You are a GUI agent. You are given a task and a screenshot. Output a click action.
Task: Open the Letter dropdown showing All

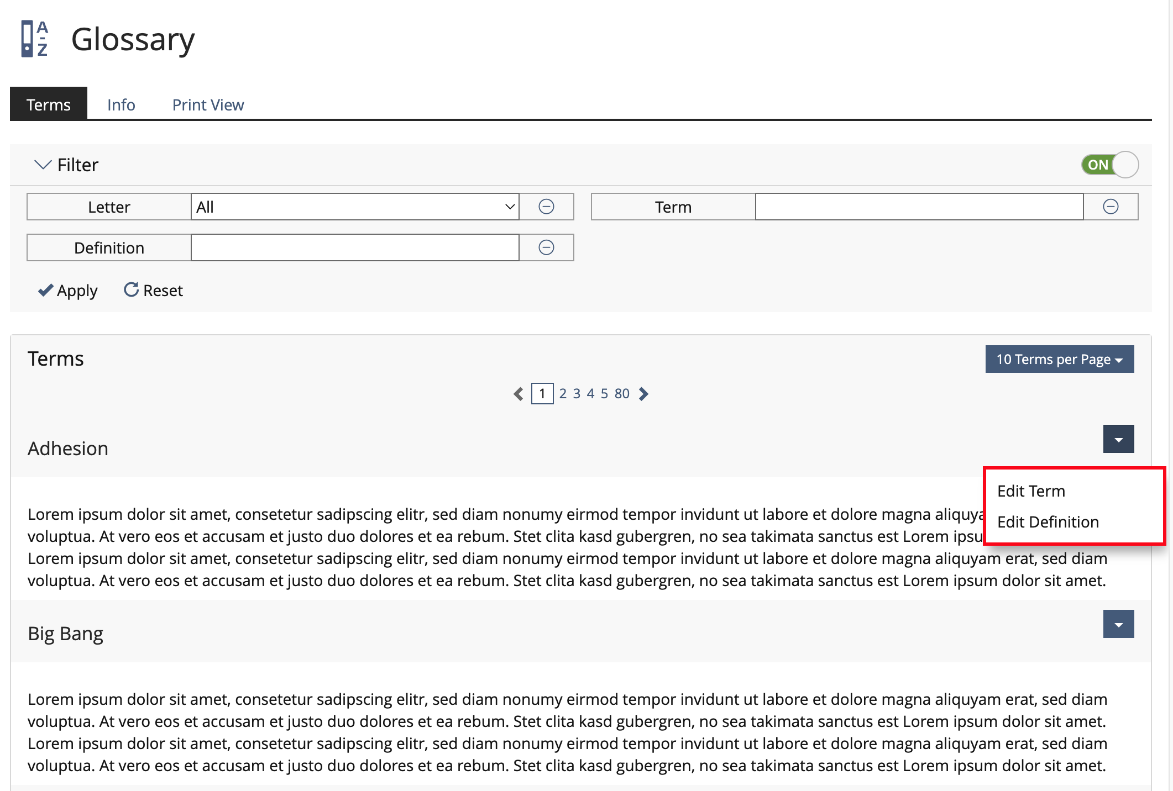pos(355,207)
